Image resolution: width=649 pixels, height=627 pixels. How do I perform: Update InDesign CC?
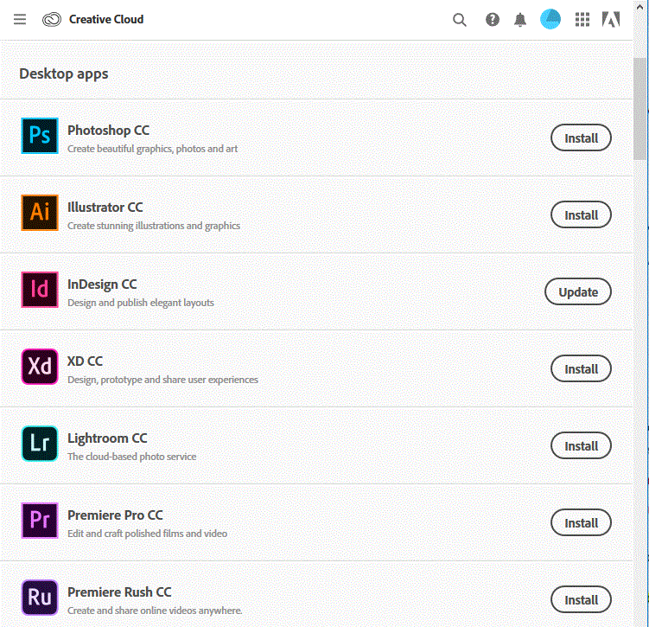tap(578, 291)
